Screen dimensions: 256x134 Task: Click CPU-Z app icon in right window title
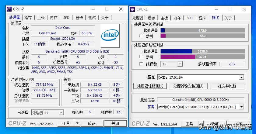(132, 9)
